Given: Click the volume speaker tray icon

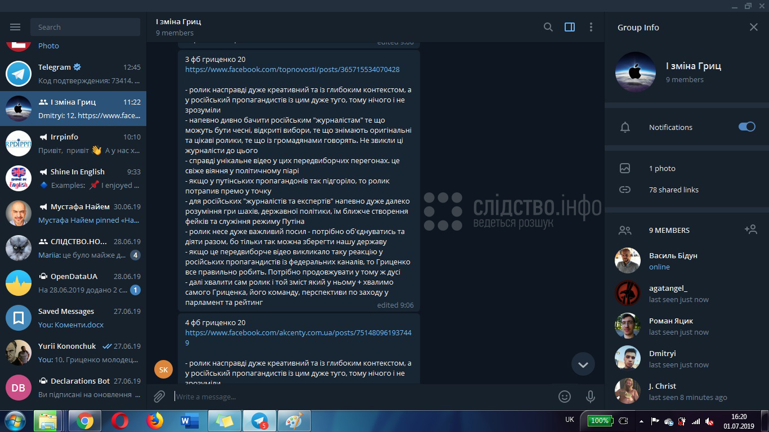Looking at the screenshot, I should (710, 421).
